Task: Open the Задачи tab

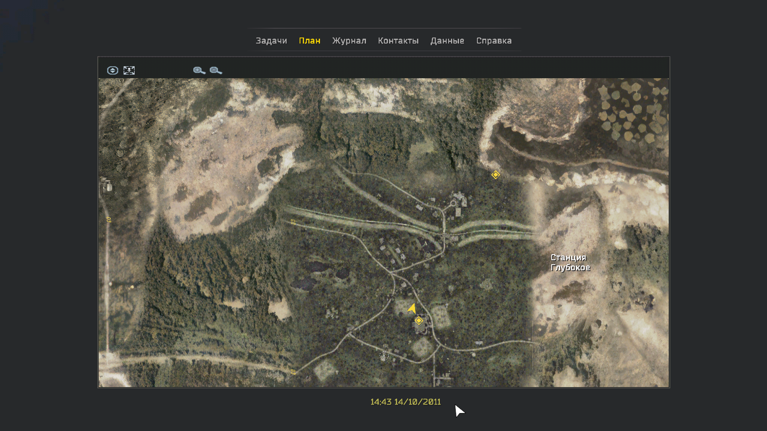Action: coord(271,41)
